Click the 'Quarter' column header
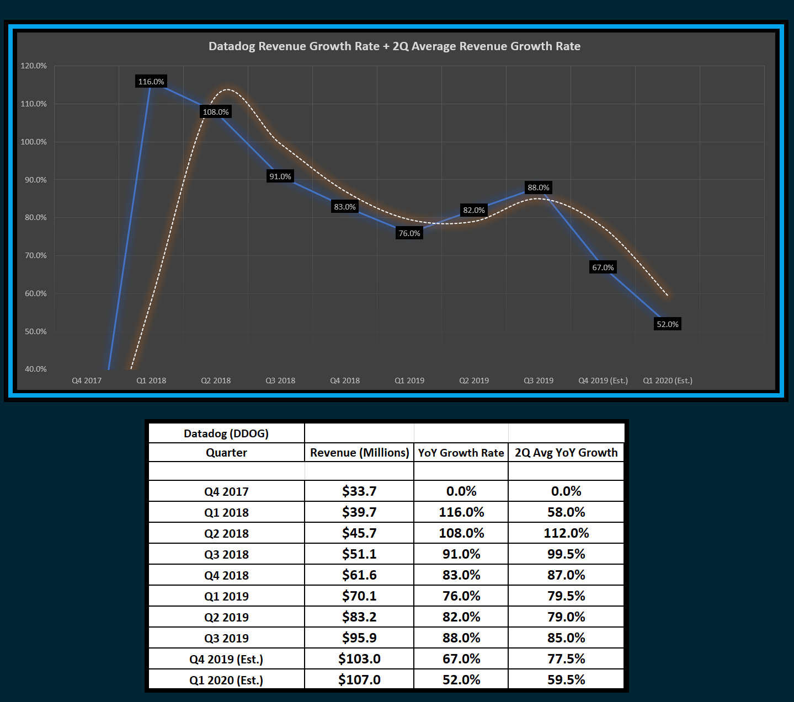794x702 pixels. pos(226,452)
